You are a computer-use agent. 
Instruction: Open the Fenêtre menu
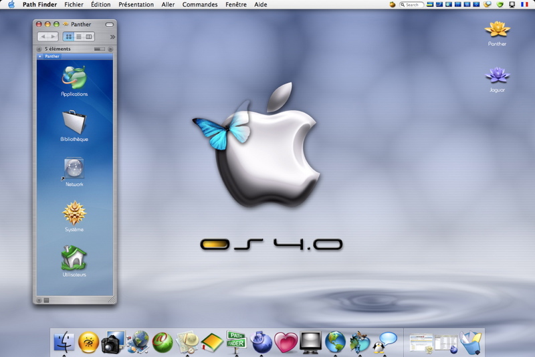(x=236, y=5)
